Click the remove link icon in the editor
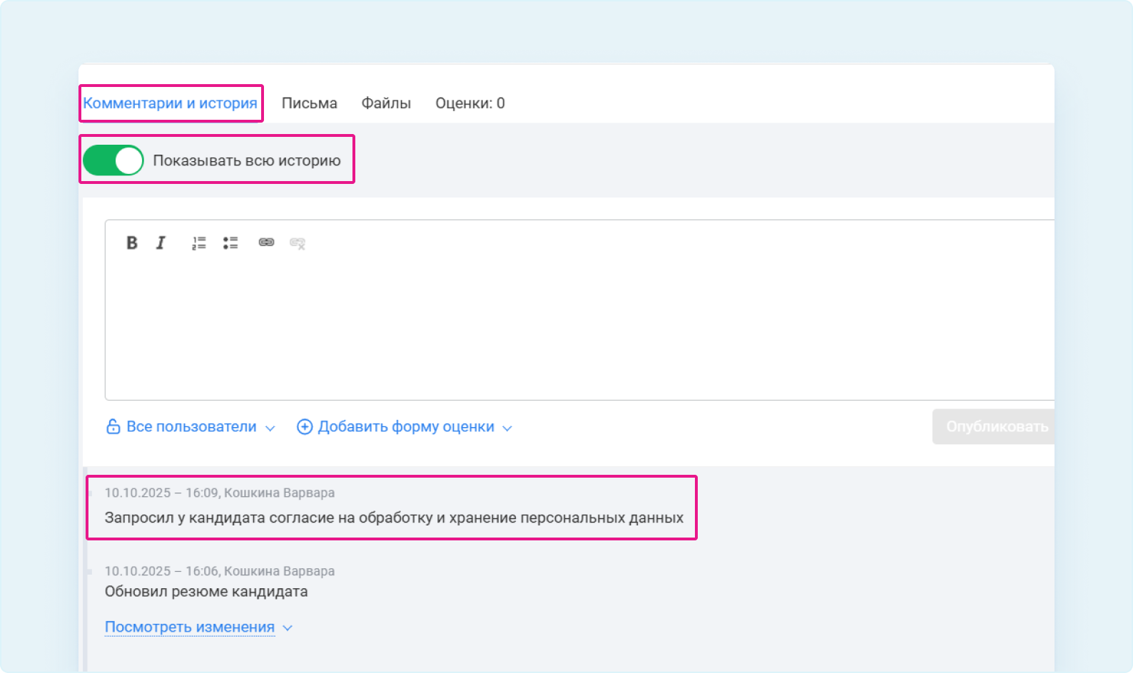The width and height of the screenshot is (1133, 673). tap(298, 244)
